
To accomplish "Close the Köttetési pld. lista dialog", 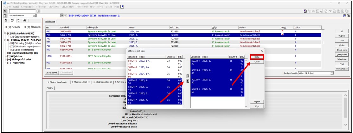I will [261, 51].
